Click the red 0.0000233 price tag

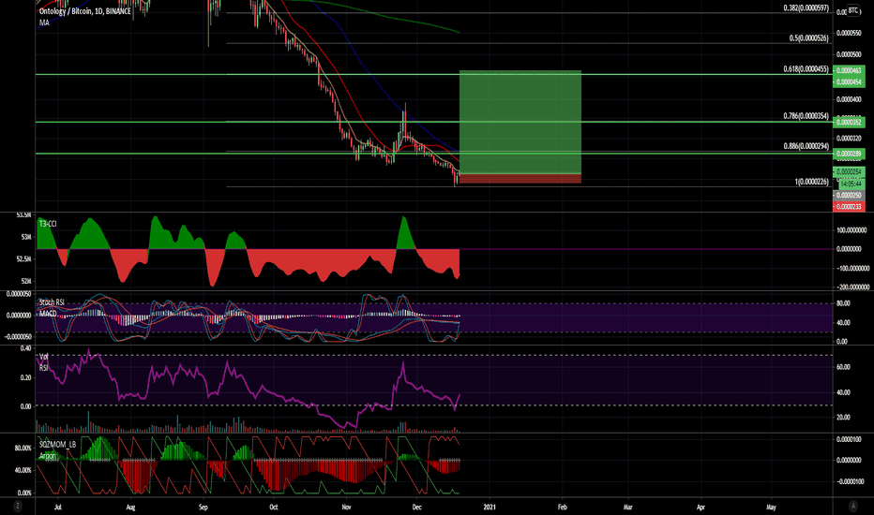click(849, 207)
